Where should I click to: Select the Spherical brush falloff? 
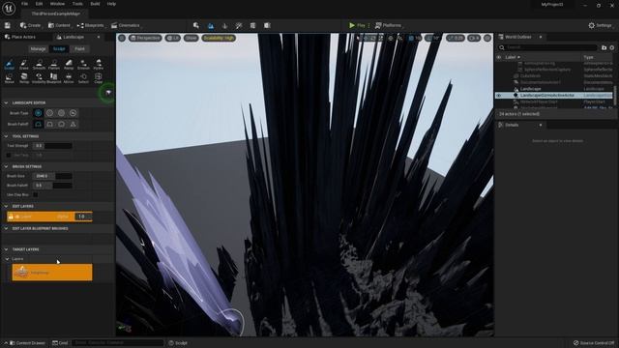coord(61,124)
